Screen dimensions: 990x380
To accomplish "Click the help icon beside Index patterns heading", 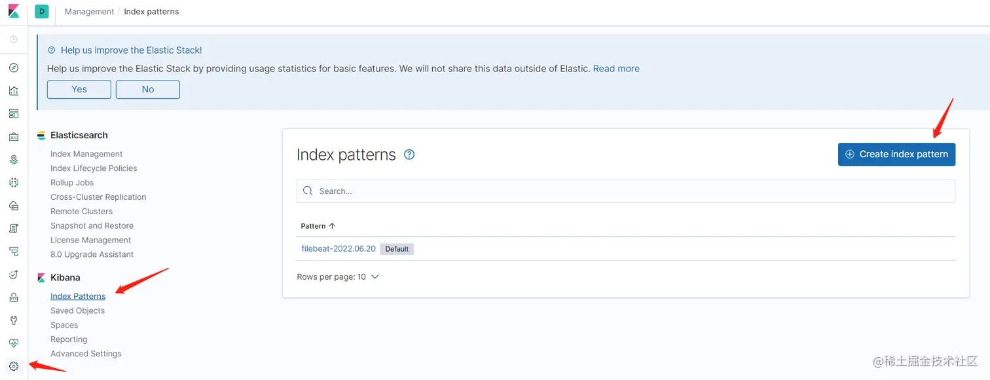I will pos(409,155).
